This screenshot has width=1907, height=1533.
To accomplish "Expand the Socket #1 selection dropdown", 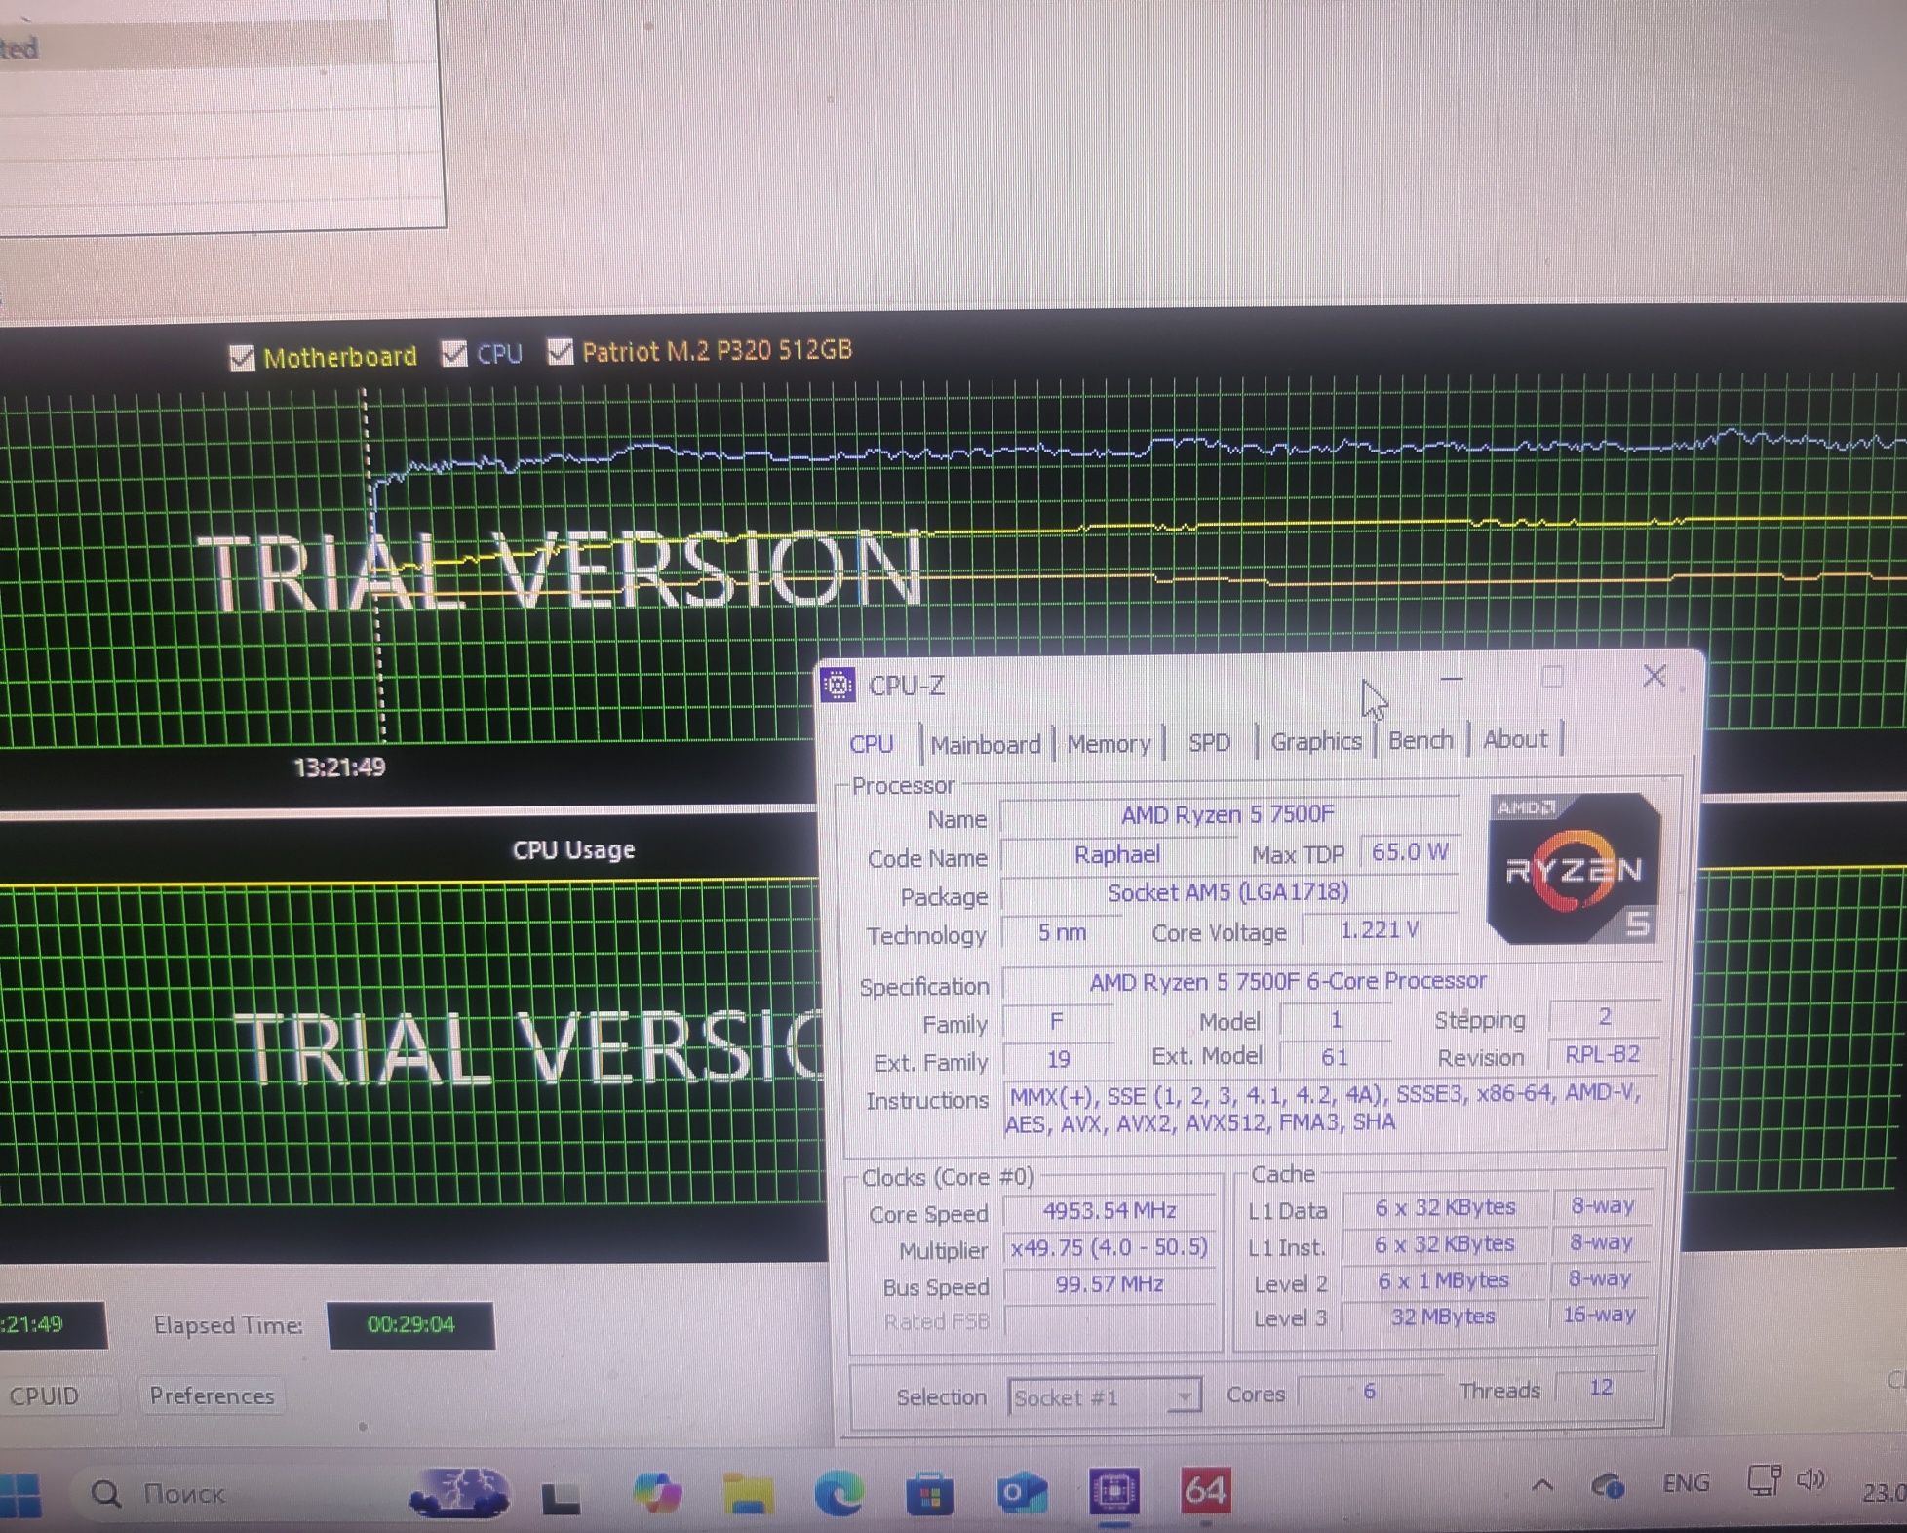I will pos(1183,1397).
